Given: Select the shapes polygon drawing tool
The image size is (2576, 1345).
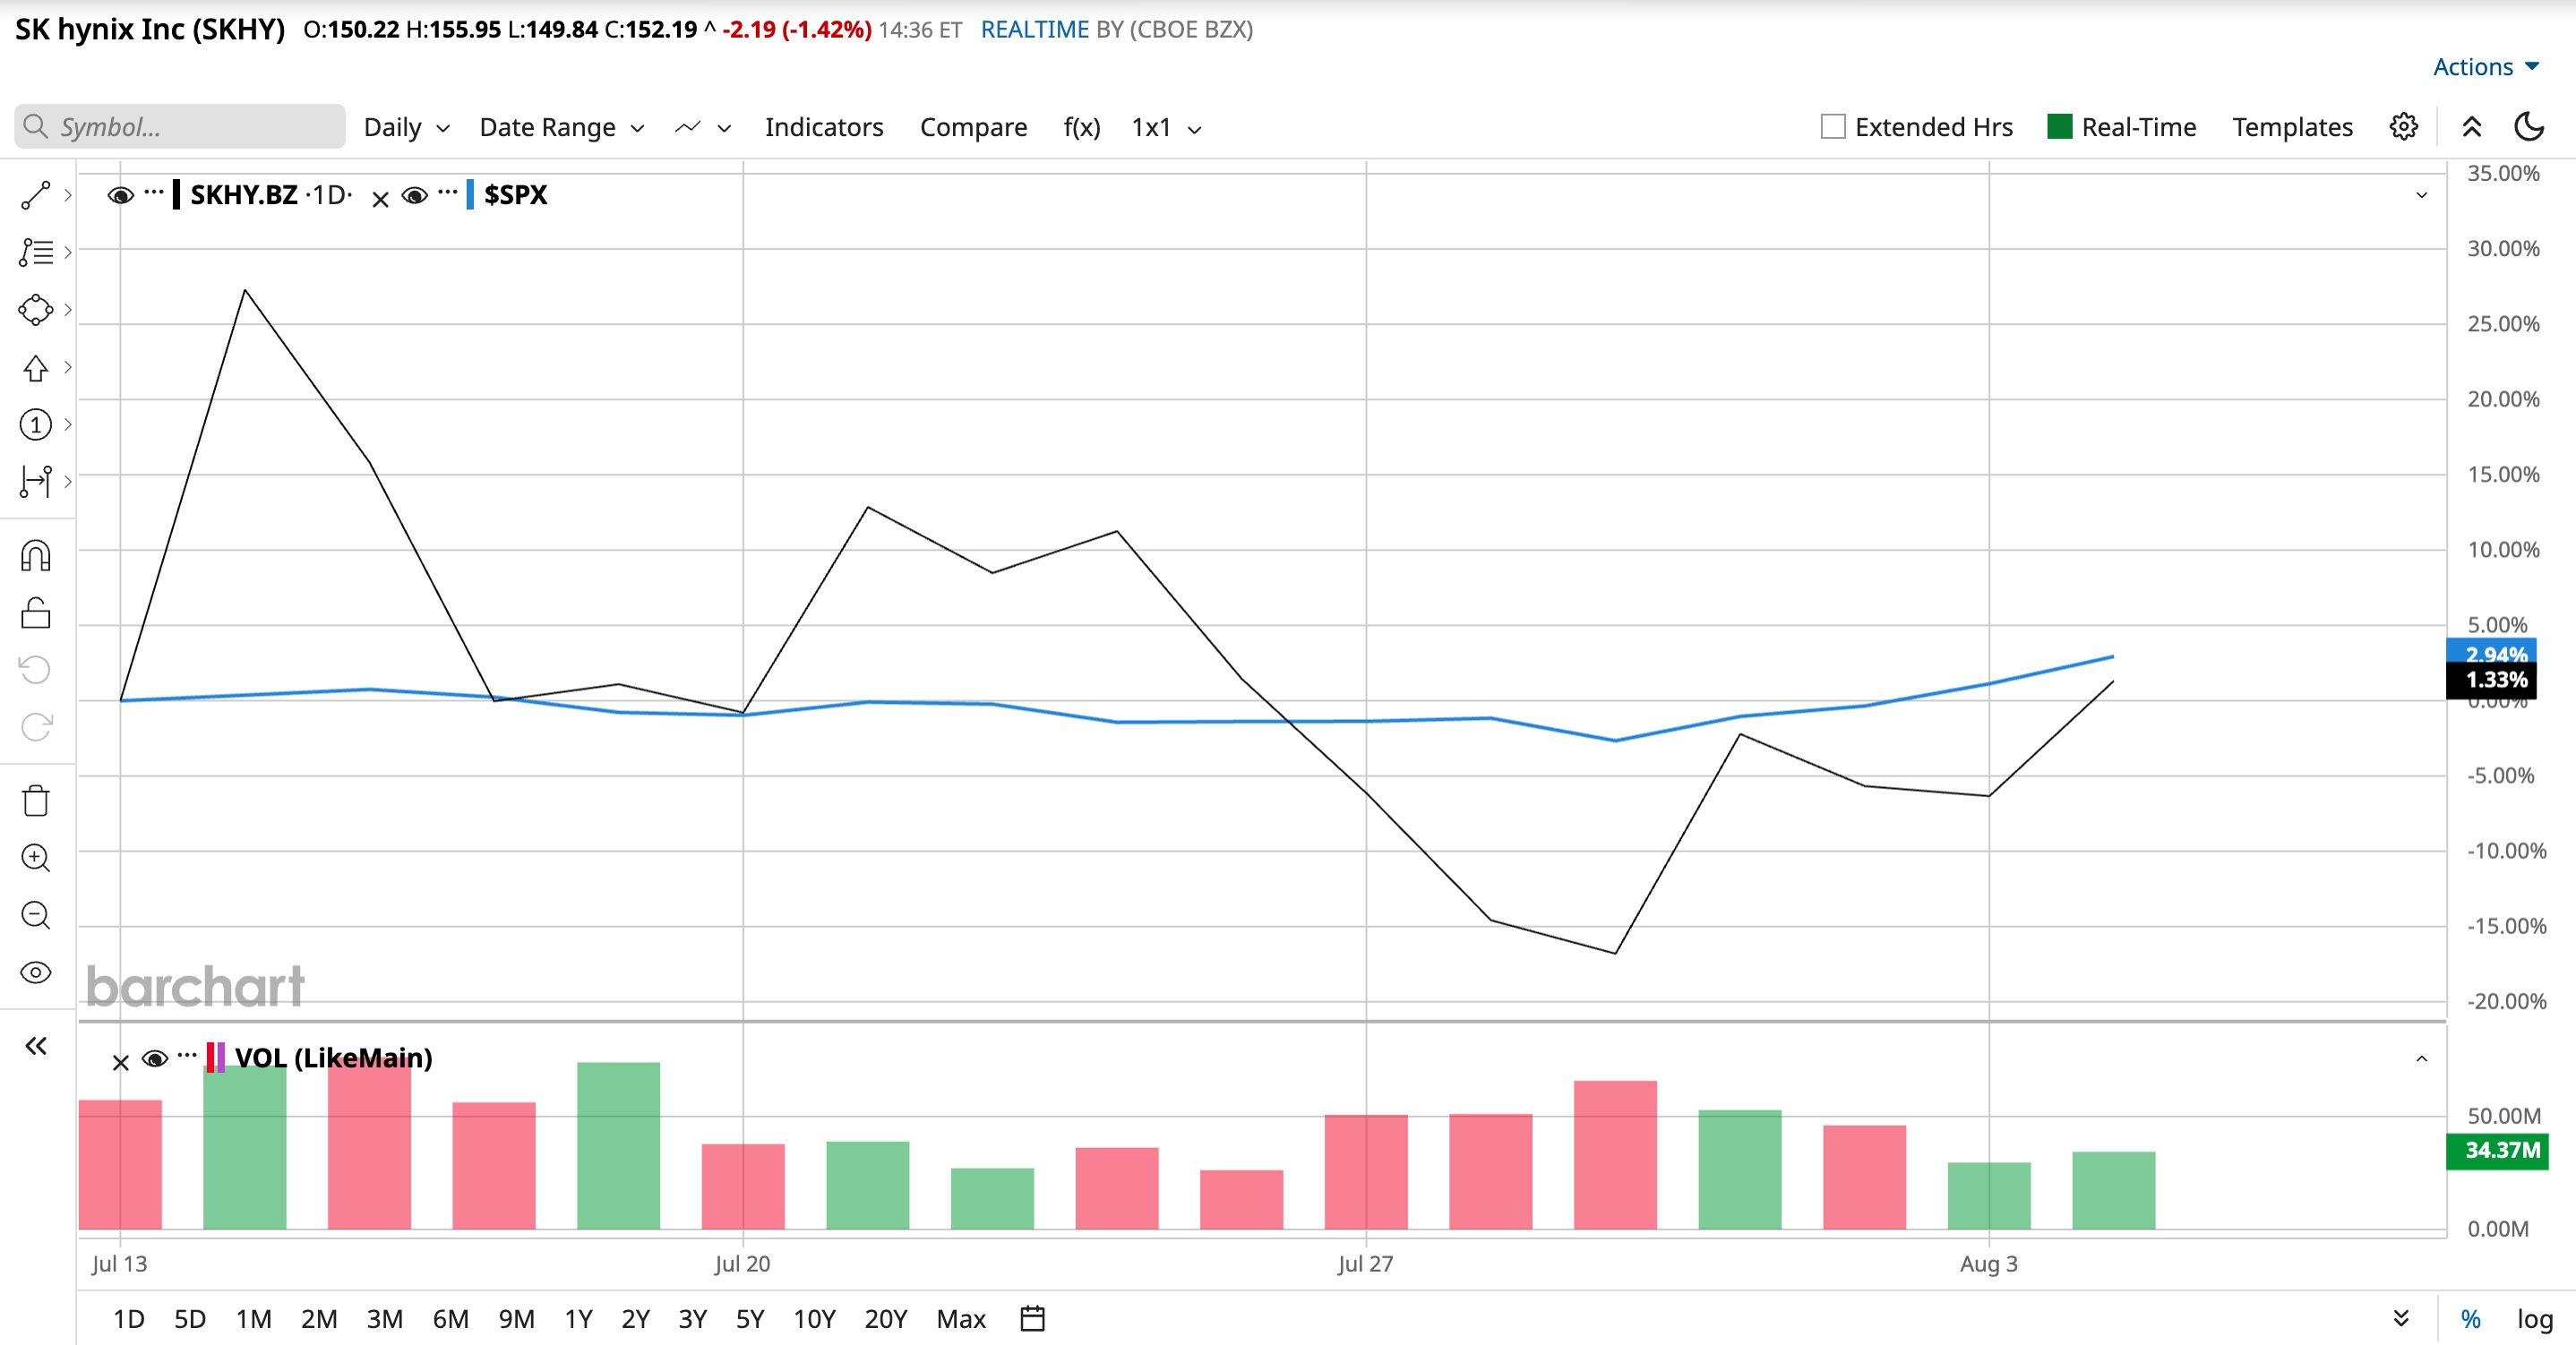Looking at the screenshot, I should (36, 310).
